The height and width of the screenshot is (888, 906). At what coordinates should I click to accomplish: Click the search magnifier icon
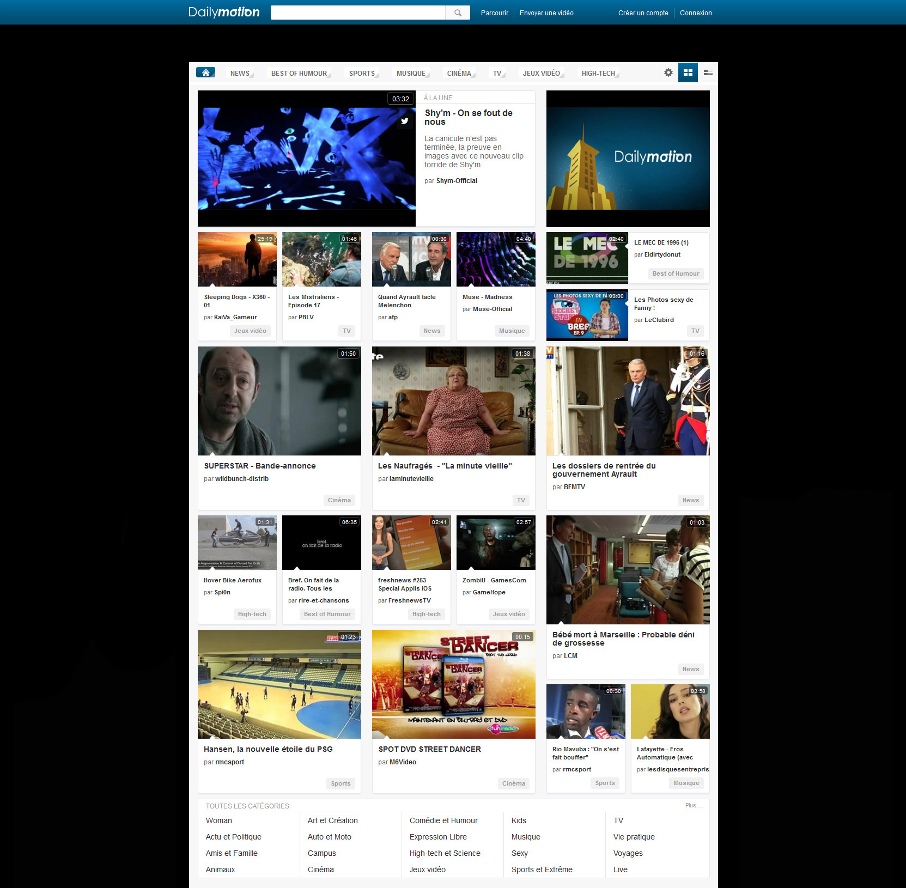pos(458,12)
